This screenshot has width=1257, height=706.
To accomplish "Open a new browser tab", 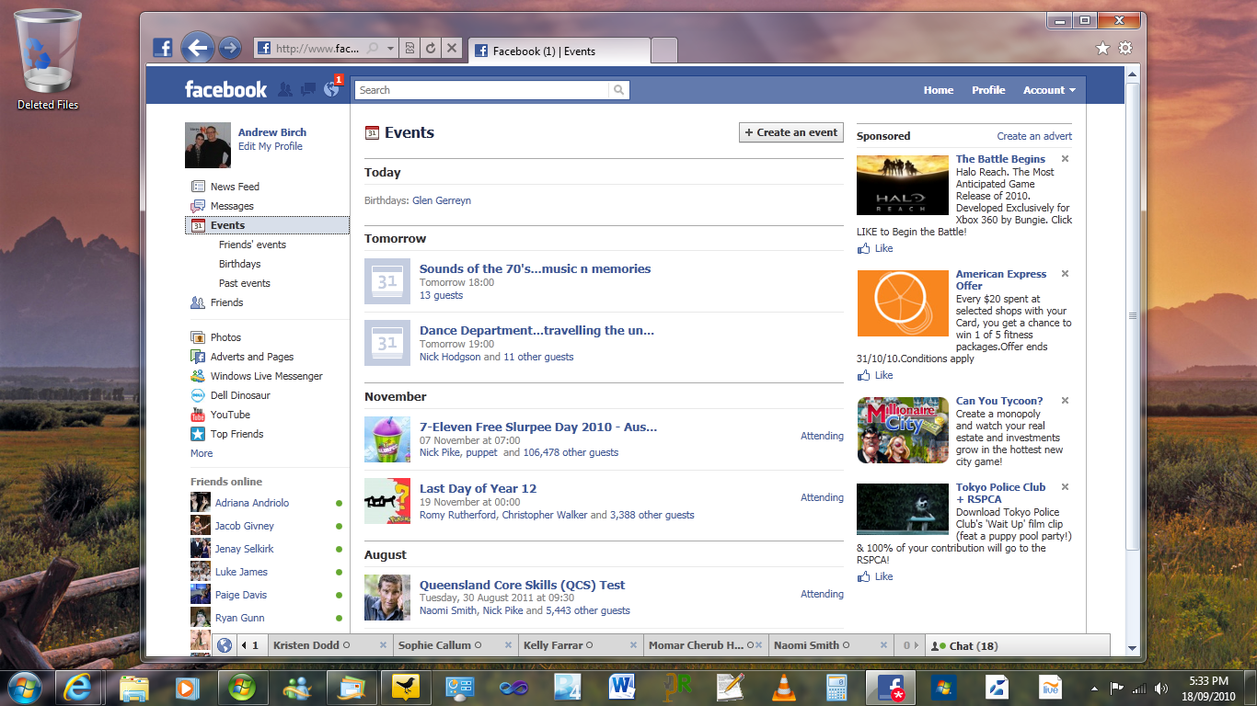I will click(x=664, y=51).
